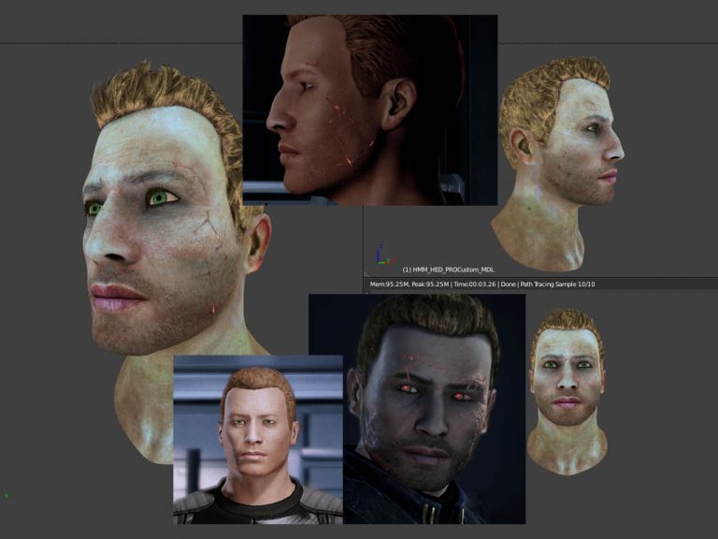Viewport: 718px width, 539px height.
Task: Select the screenshot of man in black shirt
Action: click(x=258, y=440)
